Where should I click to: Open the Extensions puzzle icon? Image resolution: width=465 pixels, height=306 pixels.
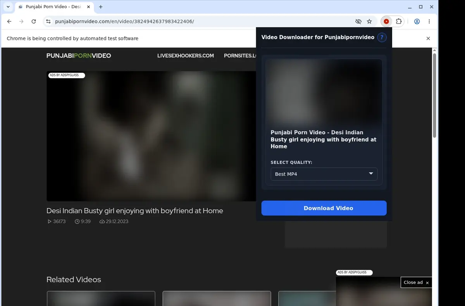click(398, 22)
